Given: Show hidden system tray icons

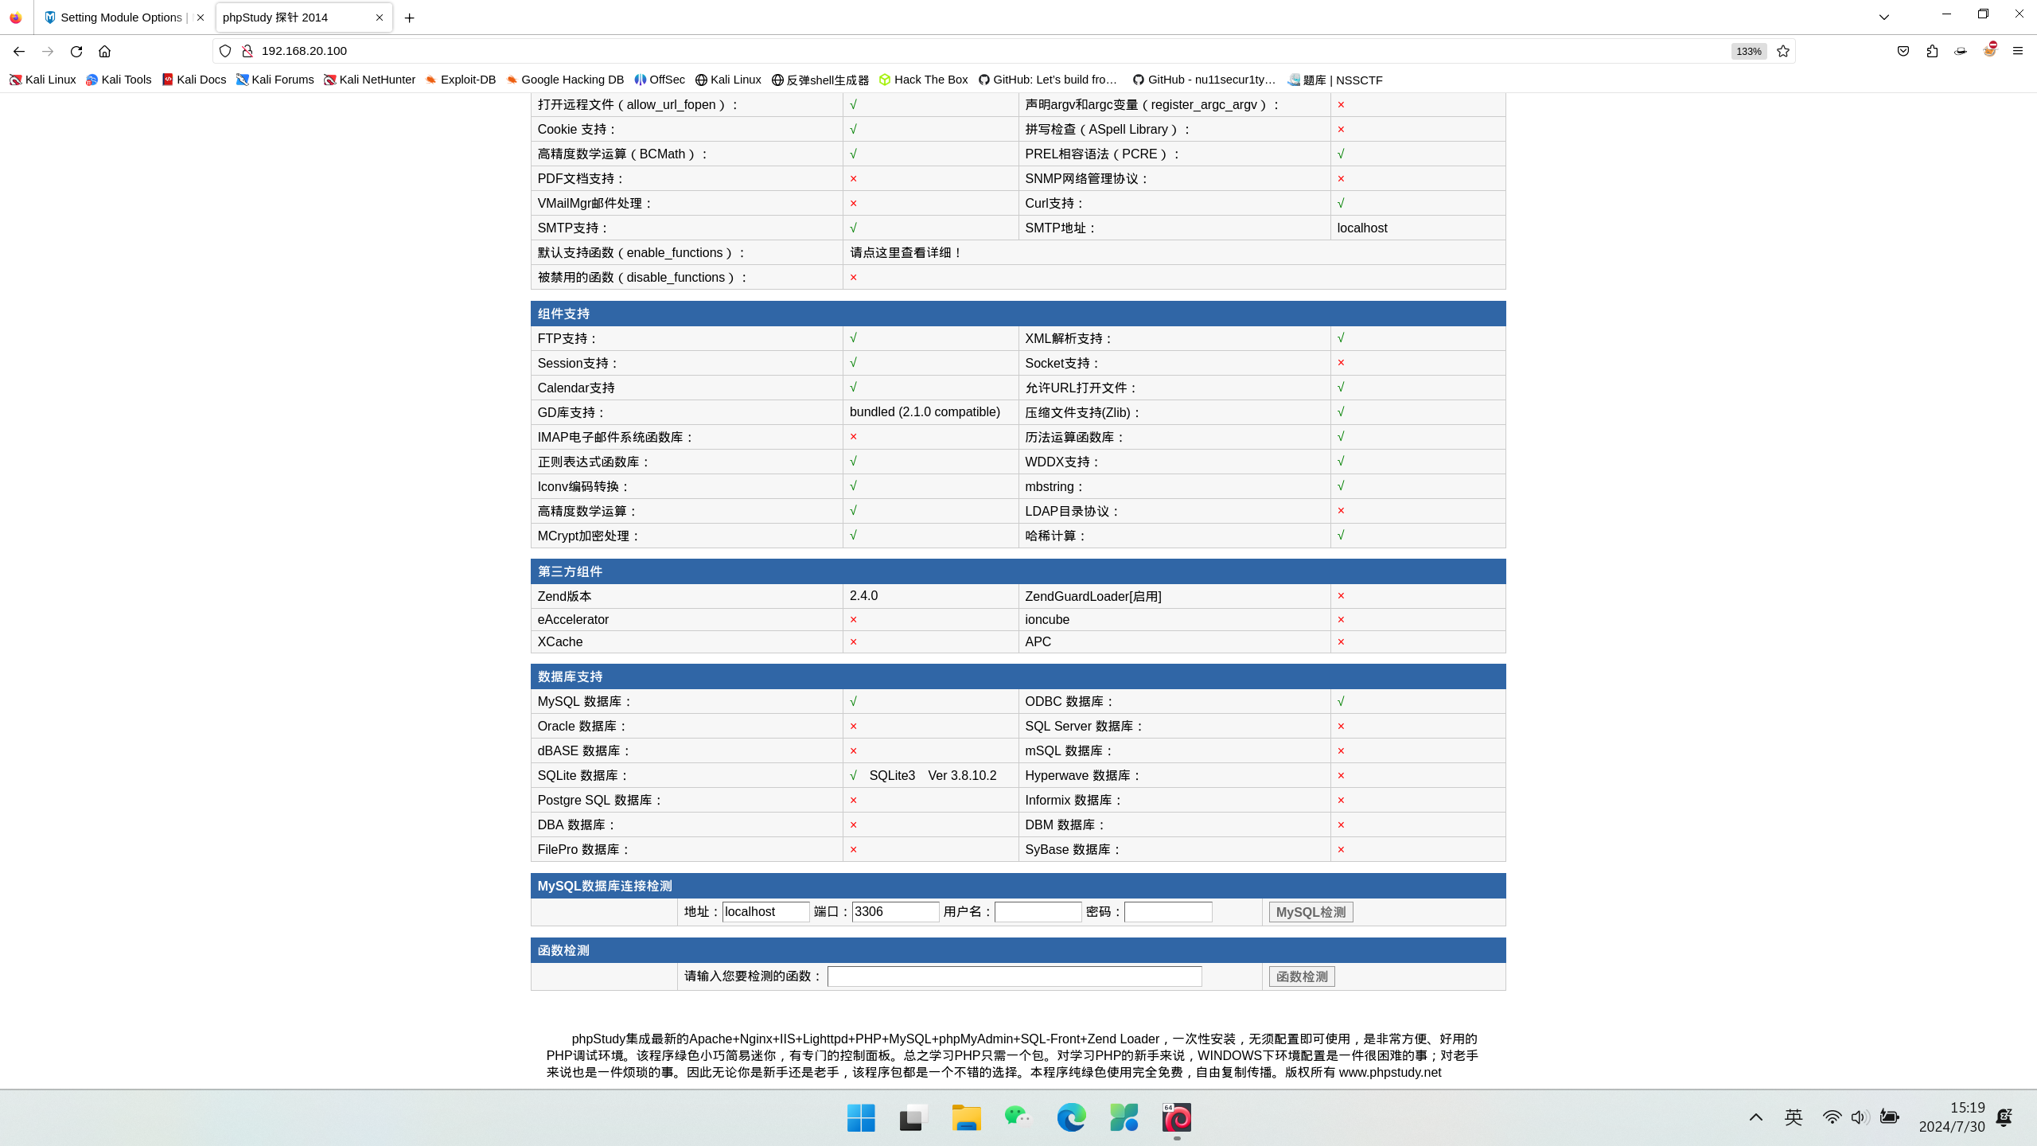Looking at the screenshot, I should tap(1756, 1117).
